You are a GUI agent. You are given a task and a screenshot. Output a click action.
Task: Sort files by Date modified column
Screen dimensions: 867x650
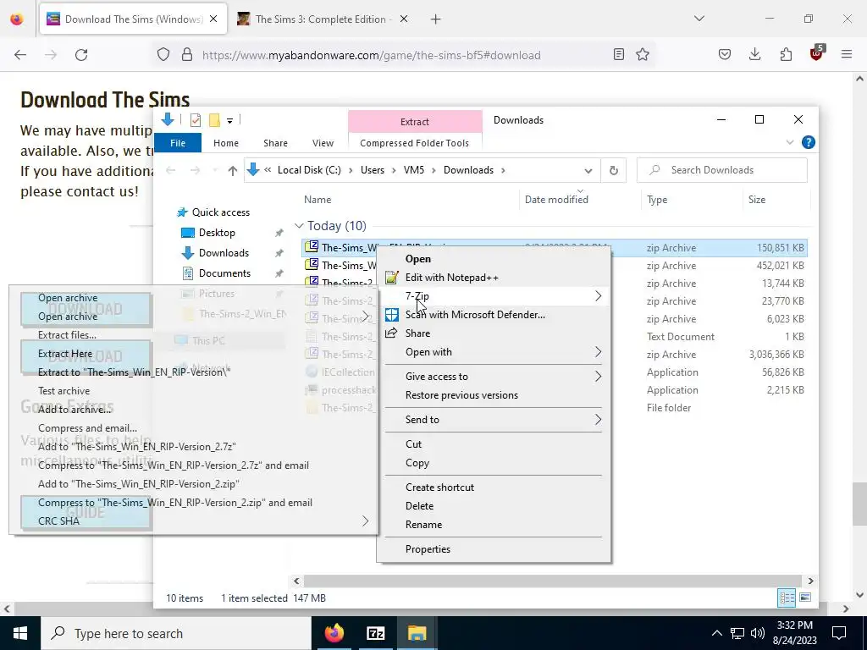pyautogui.click(x=556, y=200)
